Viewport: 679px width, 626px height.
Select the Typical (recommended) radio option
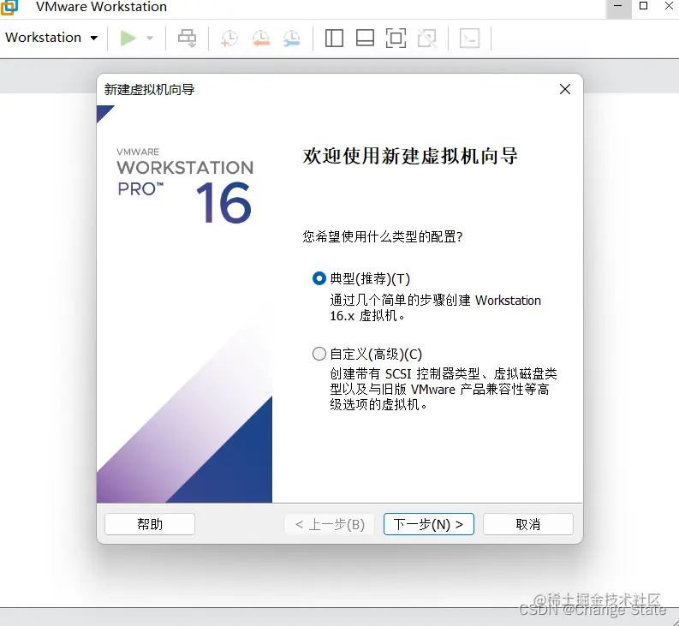(x=319, y=278)
